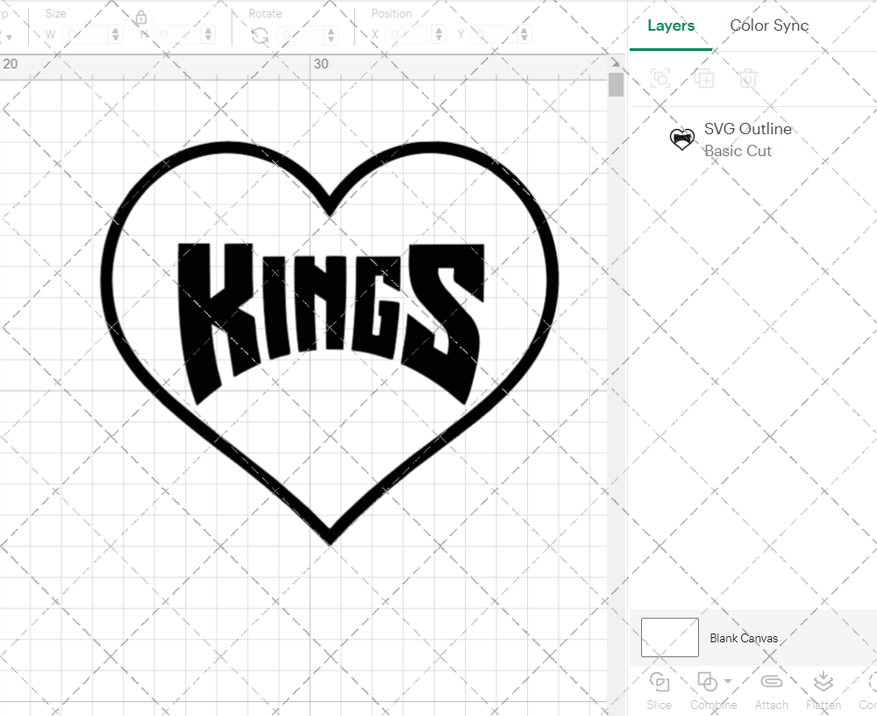The image size is (877, 716).
Task: Click the Attach tool
Action: [771, 691]
